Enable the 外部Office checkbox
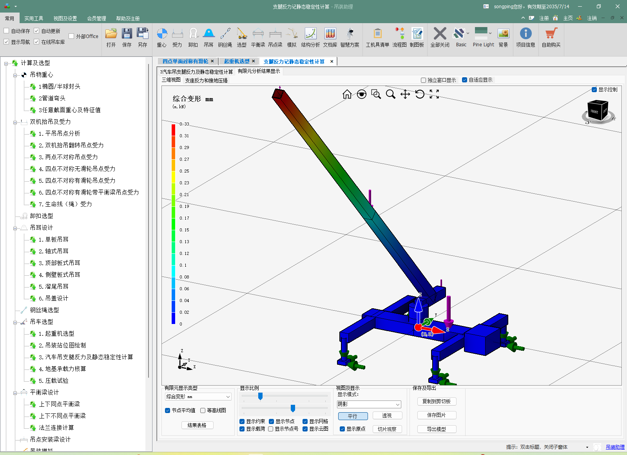Viewport: 627px width, 455px height. click(71, 36)
